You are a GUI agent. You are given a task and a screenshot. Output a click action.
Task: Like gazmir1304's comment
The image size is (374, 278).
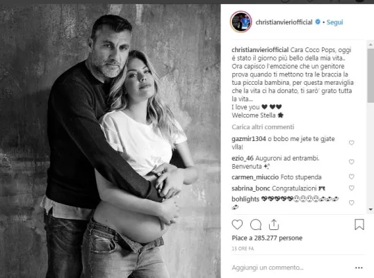click(x=351, y=142)
